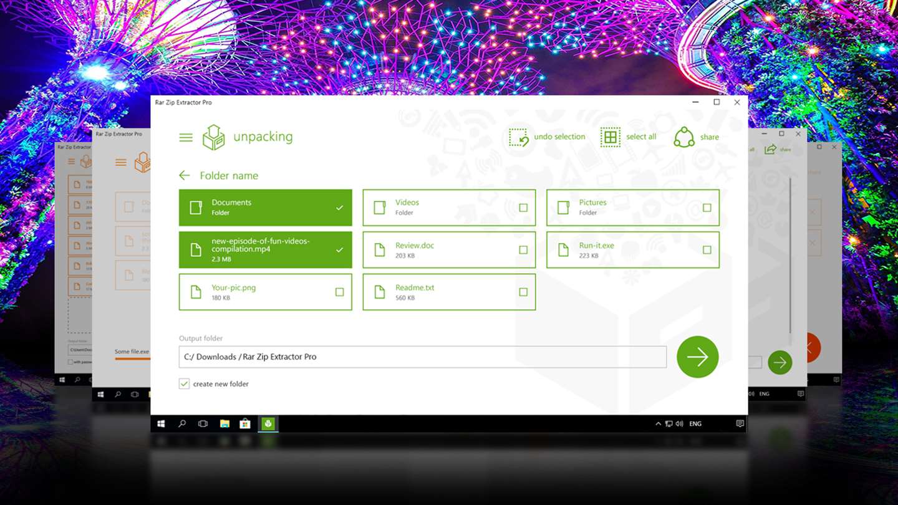The width and height of the screenshot is (898, 505).
Task: Open the Microsoft Store taskbar icon
Action: pos(245,424)
